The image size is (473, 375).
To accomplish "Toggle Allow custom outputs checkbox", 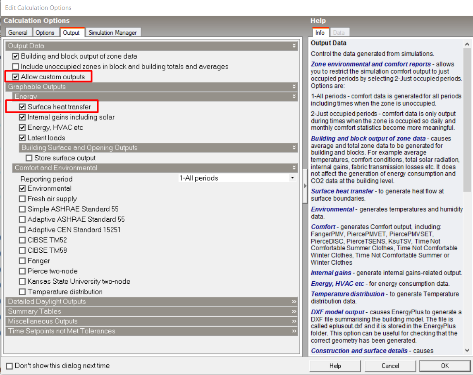I will [16, 77].
